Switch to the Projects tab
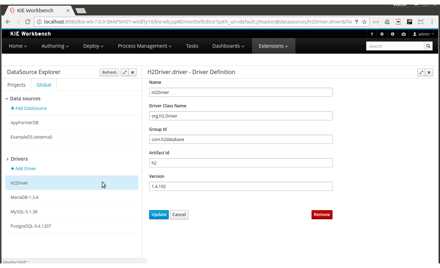The height and width of the screenshot is (268, 440). (16, 85)
